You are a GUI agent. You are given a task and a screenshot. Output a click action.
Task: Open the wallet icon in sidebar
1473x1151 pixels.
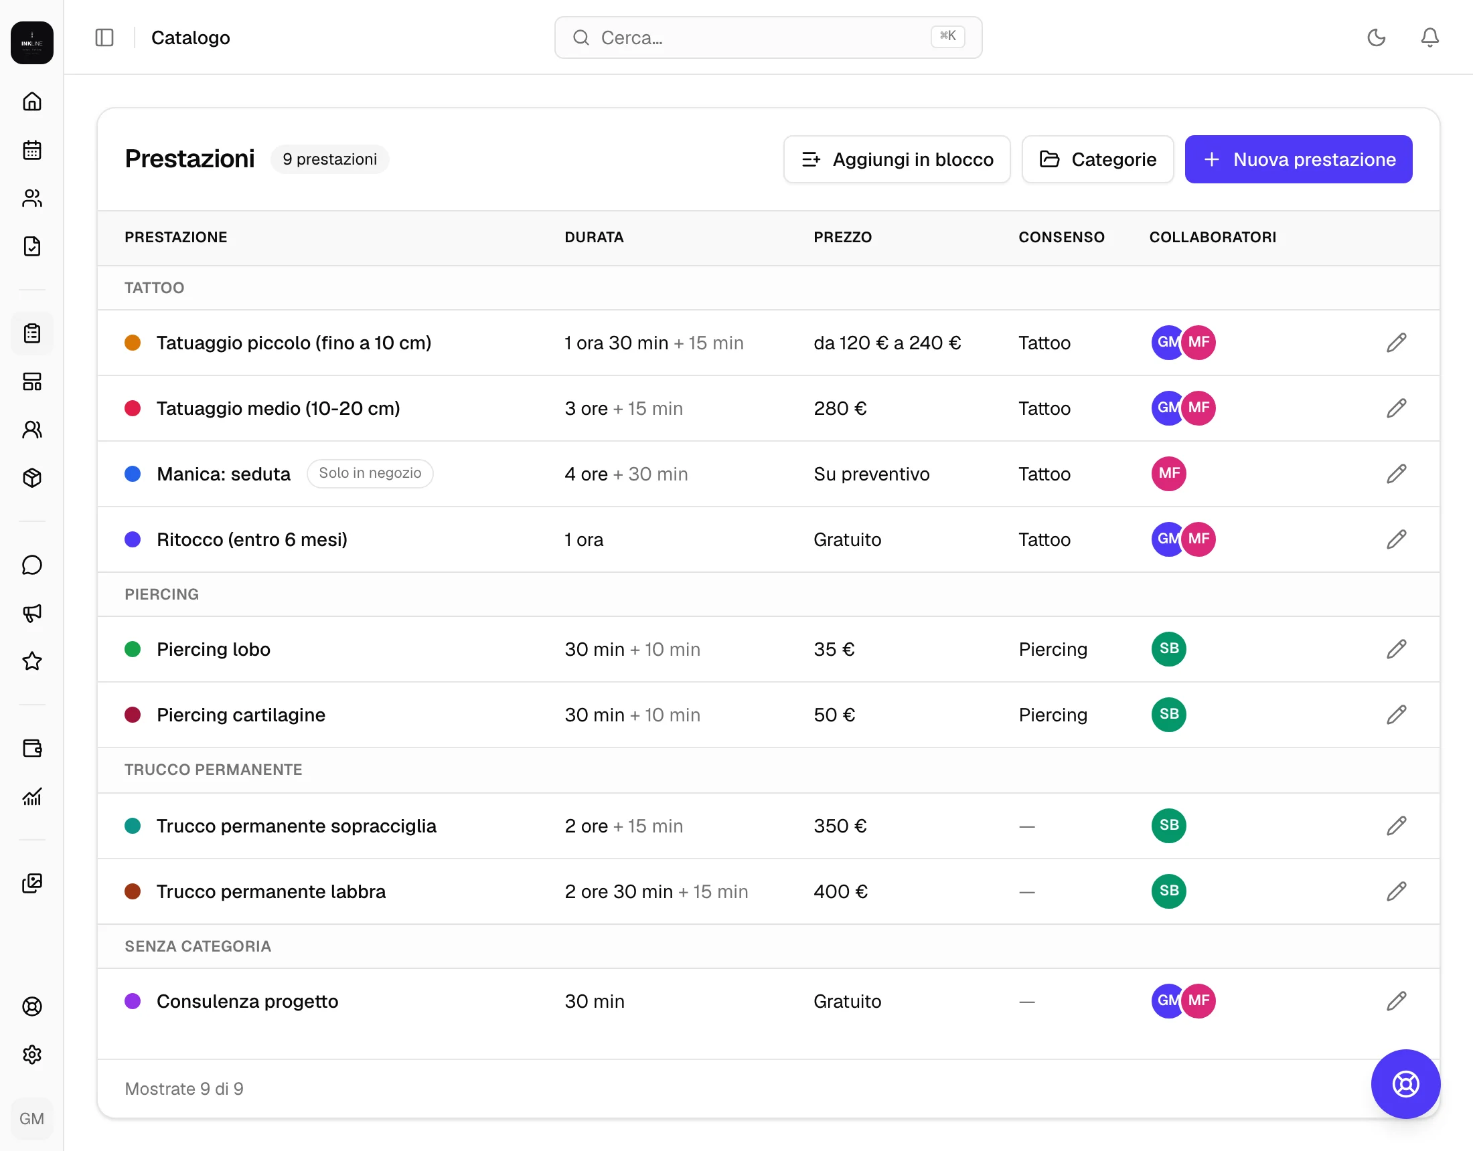31,748
